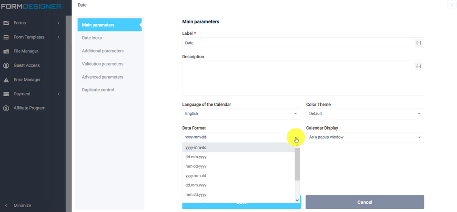The width and height of the screenshot is (457, 212).
Task: Click the Affiliate Program dollar icon
Action: click(x=6, y=108)
